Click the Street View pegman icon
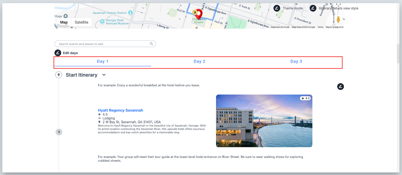The image size is (402, 175). pyautogui.click(x=338, y=19)
